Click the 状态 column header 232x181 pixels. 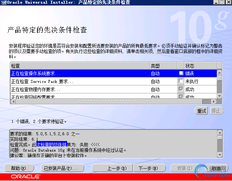tap(200, 66)
